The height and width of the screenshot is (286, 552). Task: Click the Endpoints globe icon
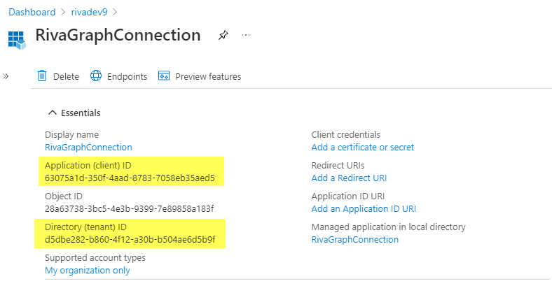(97, 76)
